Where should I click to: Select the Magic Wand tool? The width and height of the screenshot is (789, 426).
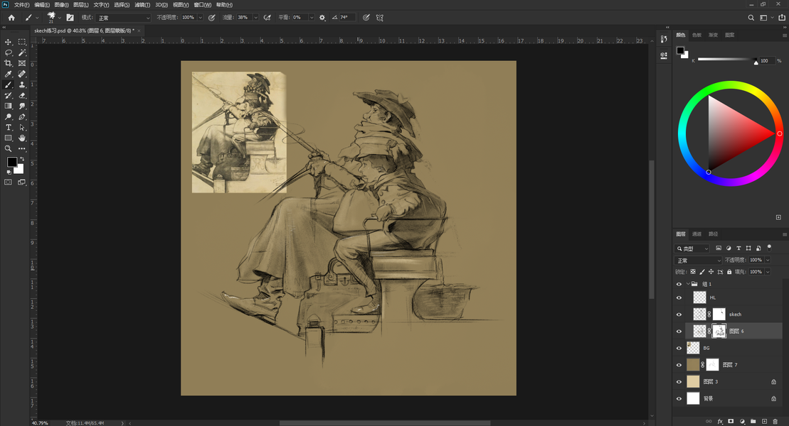pos(21,53)
